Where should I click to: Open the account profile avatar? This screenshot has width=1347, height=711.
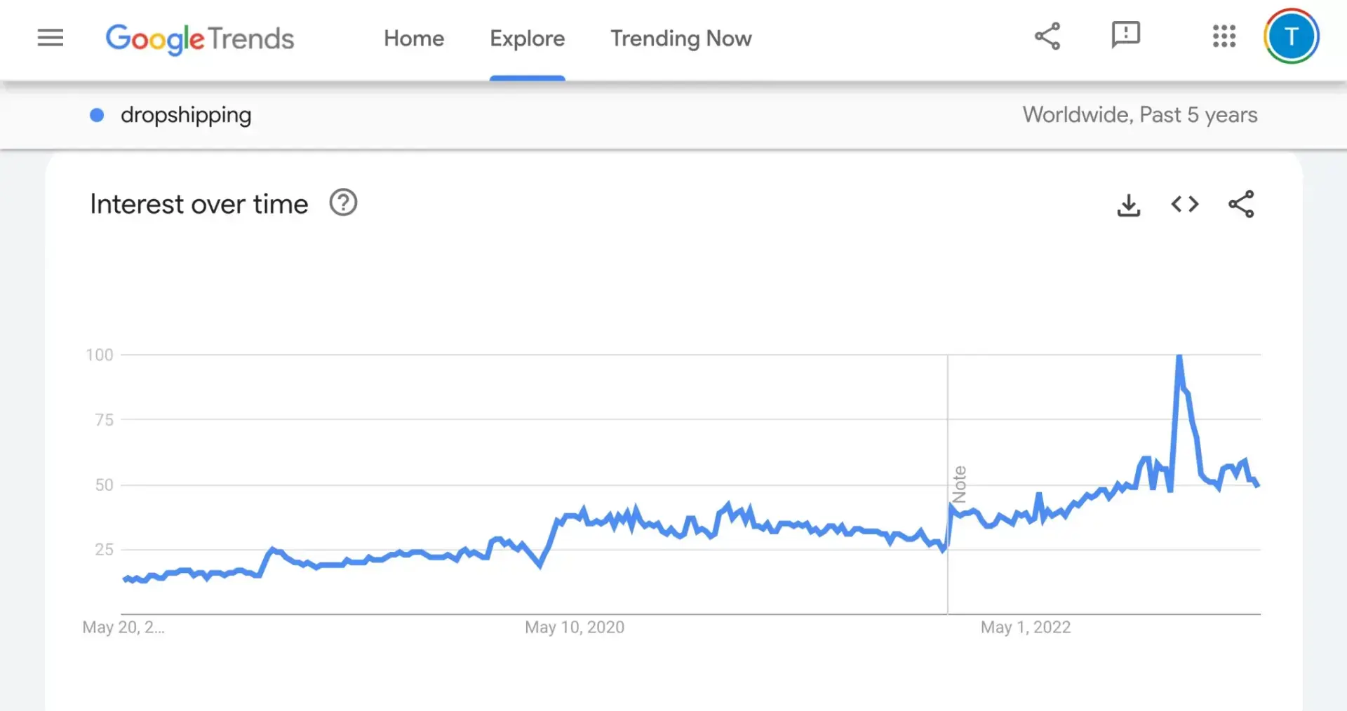(1291, 36)
